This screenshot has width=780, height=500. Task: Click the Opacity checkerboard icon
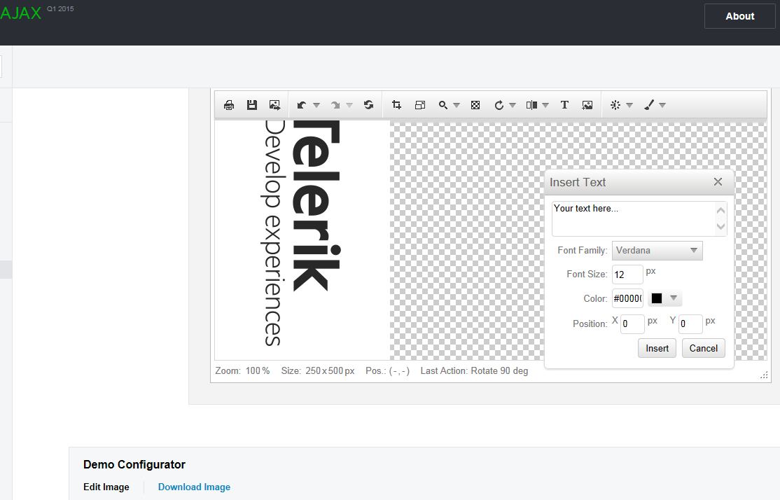click(x=475, y=105)
